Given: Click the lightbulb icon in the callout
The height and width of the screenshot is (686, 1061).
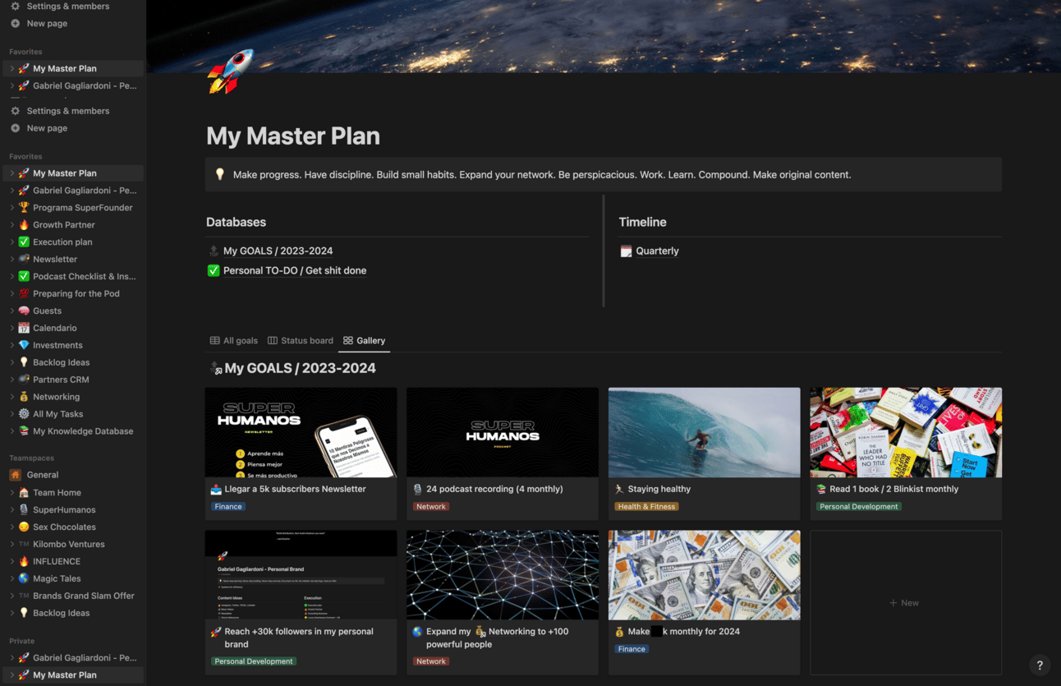Looking at the screenshot, I should point(220,174).
